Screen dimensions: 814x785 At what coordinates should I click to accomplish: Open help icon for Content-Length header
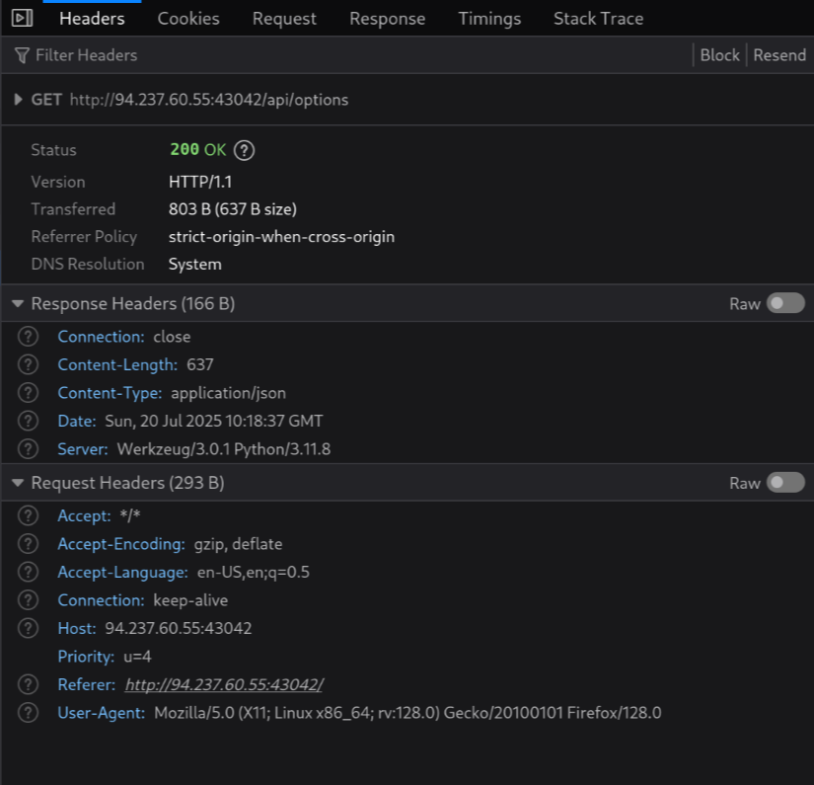point(28,364)
